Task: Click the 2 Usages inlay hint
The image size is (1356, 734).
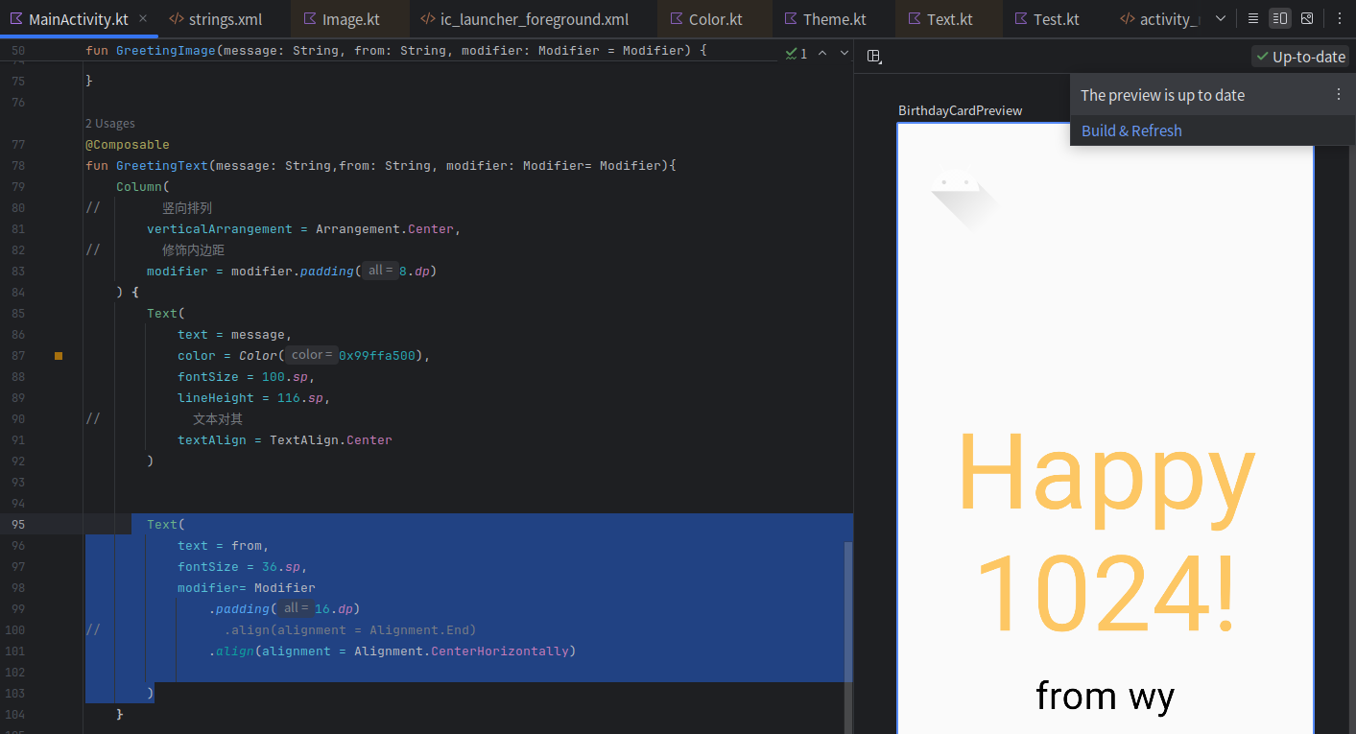Action: click(110, 123)
